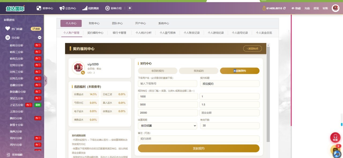Viewport: 343px width, 158px height.
Task: Collapse the left sidebar with arrow handle
Action: [46, 80]
